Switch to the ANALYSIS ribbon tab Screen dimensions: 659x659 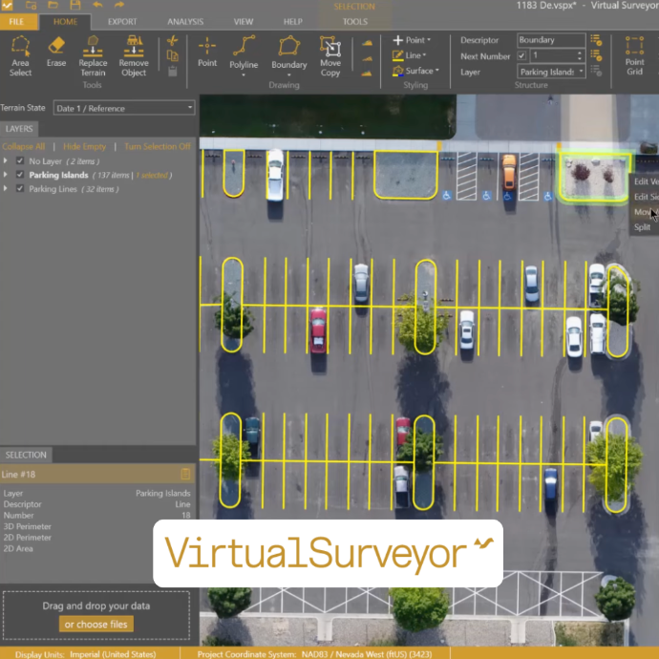click(185, 21)
